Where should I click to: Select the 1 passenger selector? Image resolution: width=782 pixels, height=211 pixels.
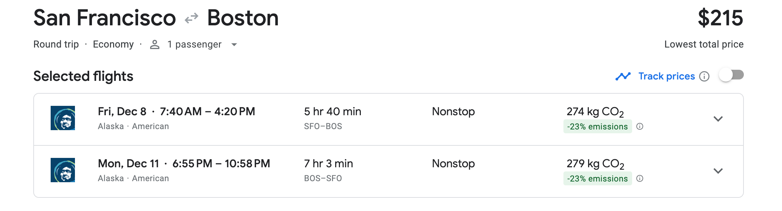194,44
